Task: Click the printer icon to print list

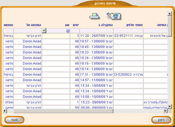Action: [x=94, y=16]
